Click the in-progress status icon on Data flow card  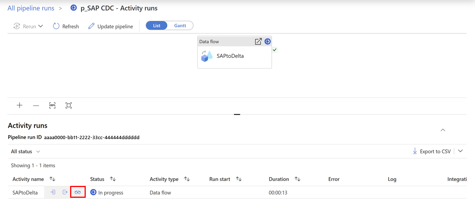268,41
